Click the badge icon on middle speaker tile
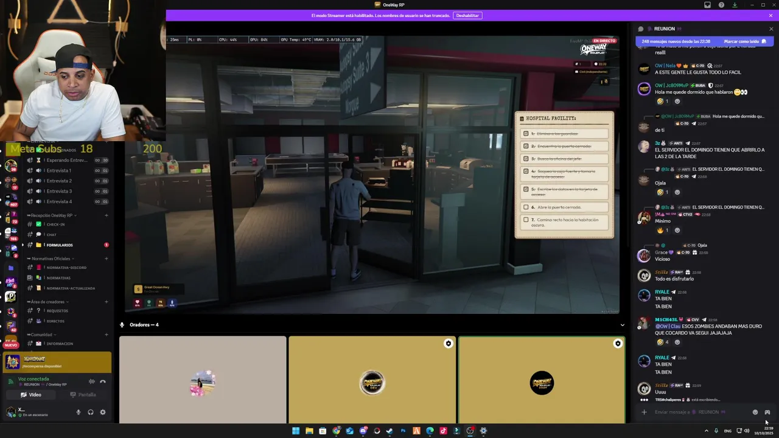The image size is (779, 438). pyautogui.click(x=449, y=344)
